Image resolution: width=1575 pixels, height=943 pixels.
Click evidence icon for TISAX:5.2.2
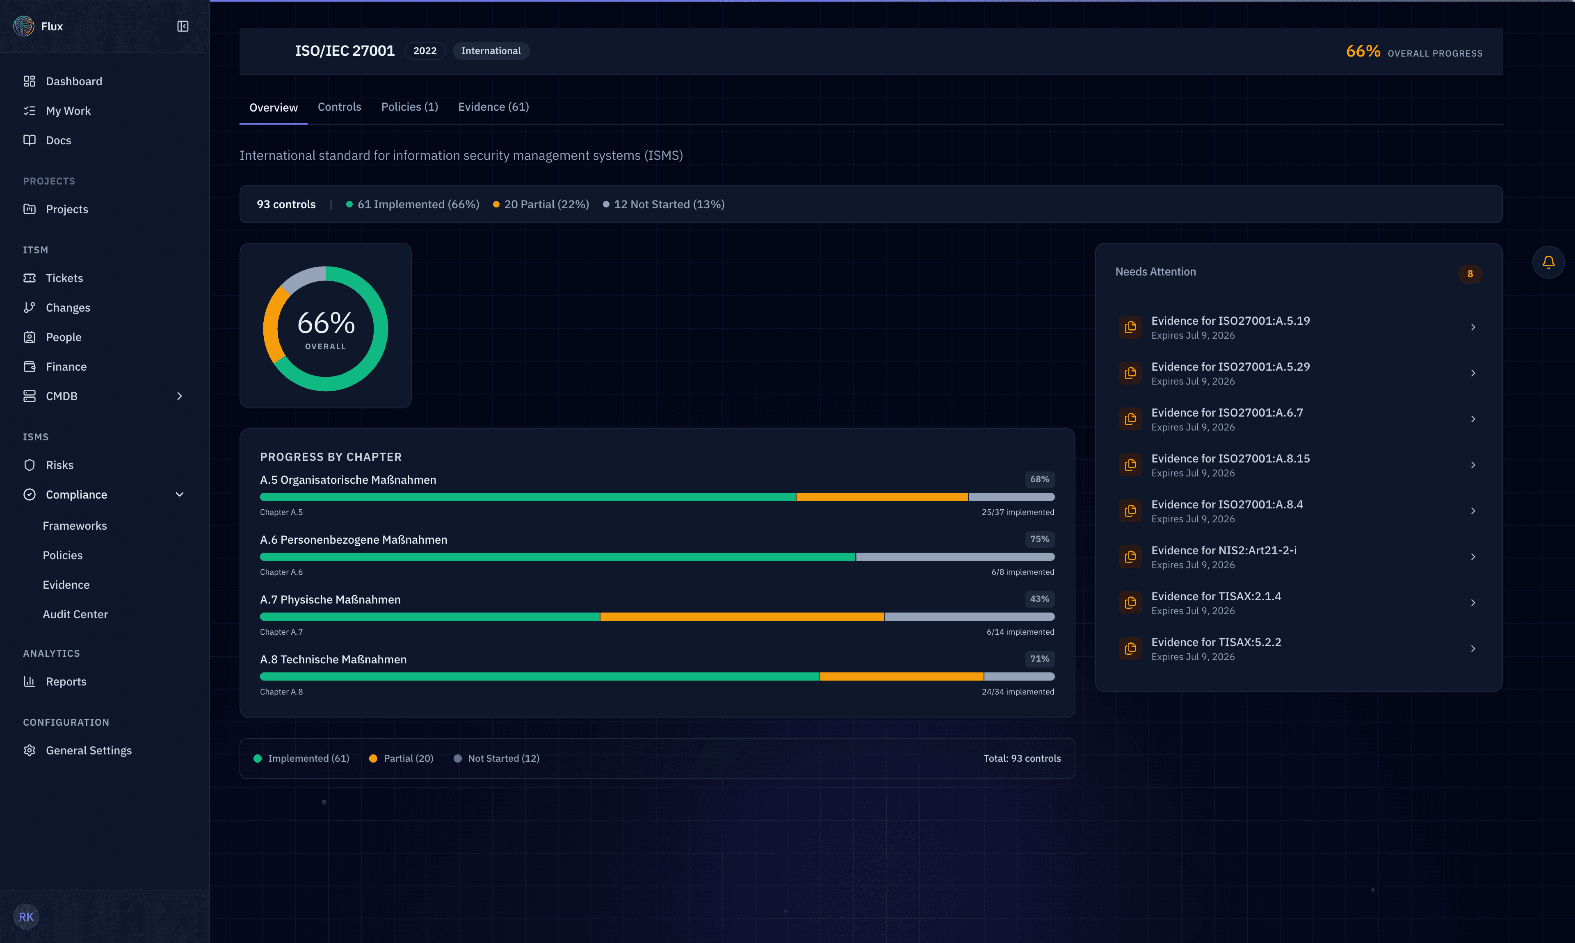coord(1130,649)
